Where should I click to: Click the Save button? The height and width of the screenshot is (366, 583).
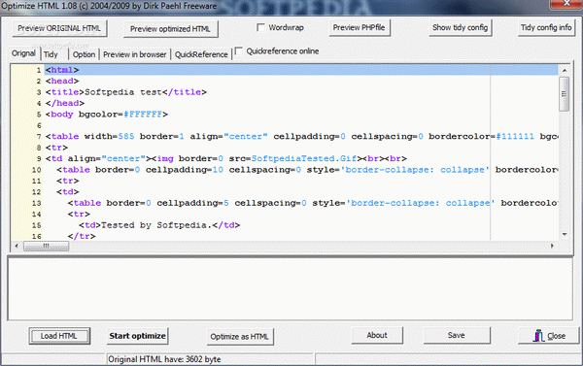coord(457,335)
